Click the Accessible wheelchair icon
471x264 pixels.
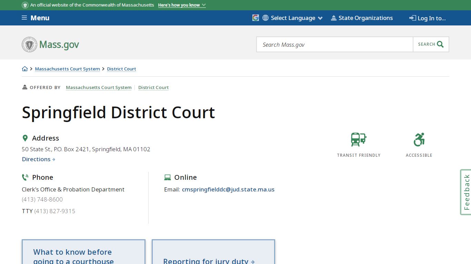[x=419, y=140]
